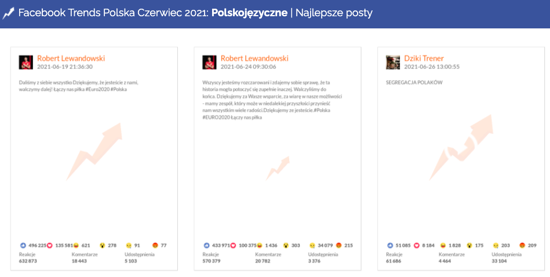This screenshot has width=550, height=277.
Task: Click the angry reaction icon on Dziki Trener post
Action: pyautogui.click(x=522, y=245)
